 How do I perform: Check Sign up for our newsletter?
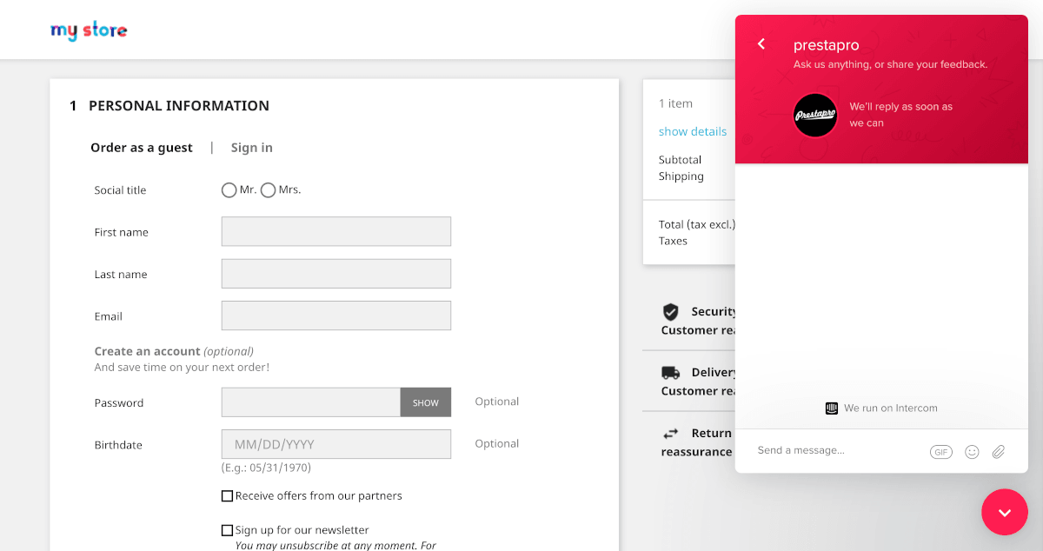228,530
